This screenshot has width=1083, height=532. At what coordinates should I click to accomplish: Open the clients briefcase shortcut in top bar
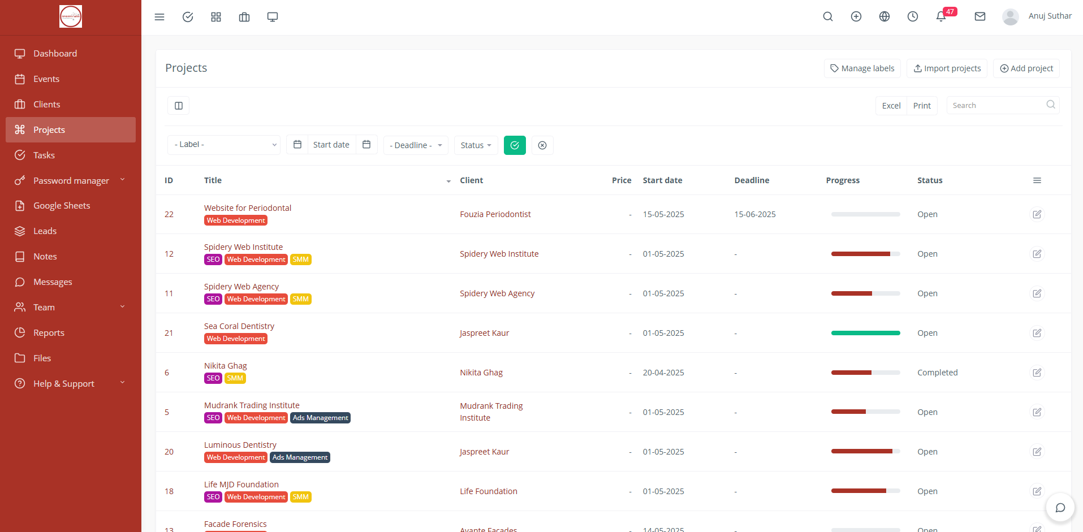coord(244,17)
